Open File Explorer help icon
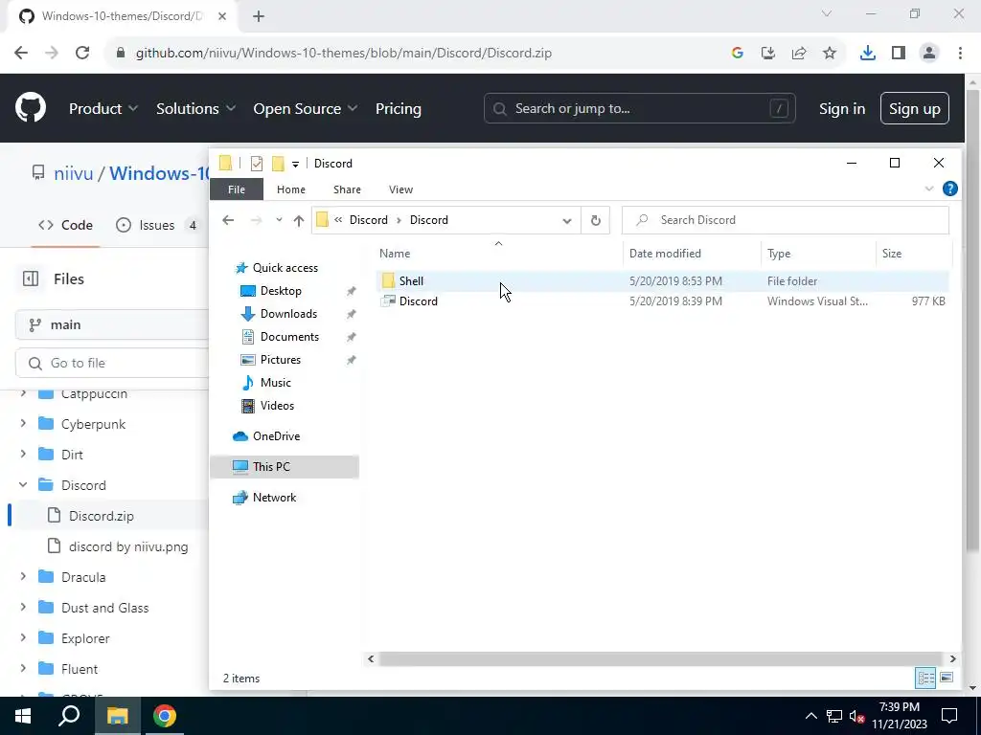This screenshot has height=735, width=981. 949,189
